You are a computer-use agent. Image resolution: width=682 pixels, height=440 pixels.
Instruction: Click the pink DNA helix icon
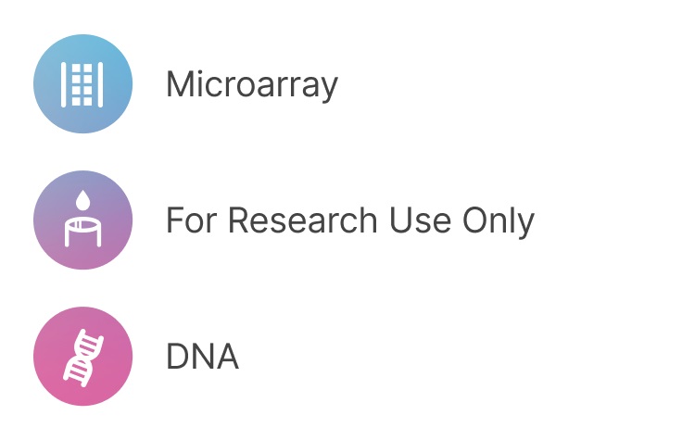click(x=82, y=357)
